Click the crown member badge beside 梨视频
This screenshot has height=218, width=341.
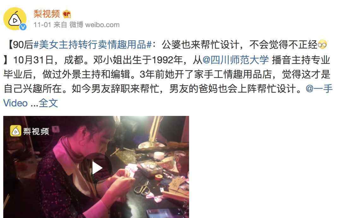pyautogui.click(x=67, y=14)
